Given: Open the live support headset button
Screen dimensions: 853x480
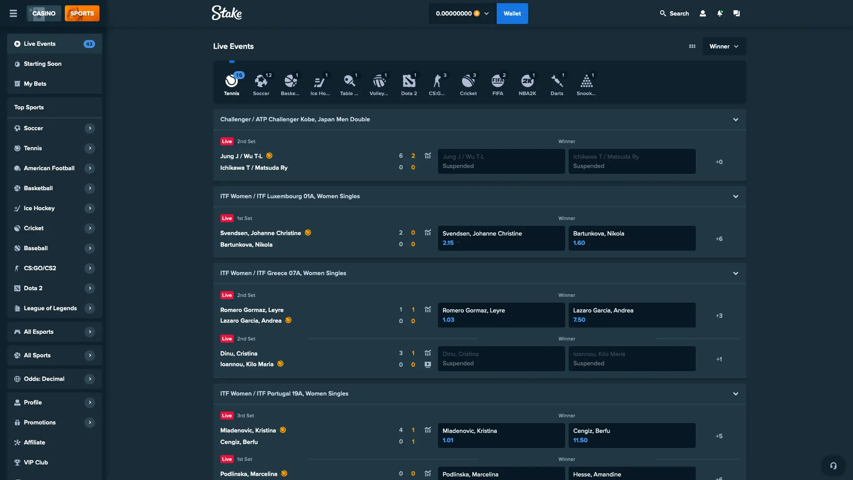Looking at the screenshot, I should pyautogui.click(x=833, y=465).
